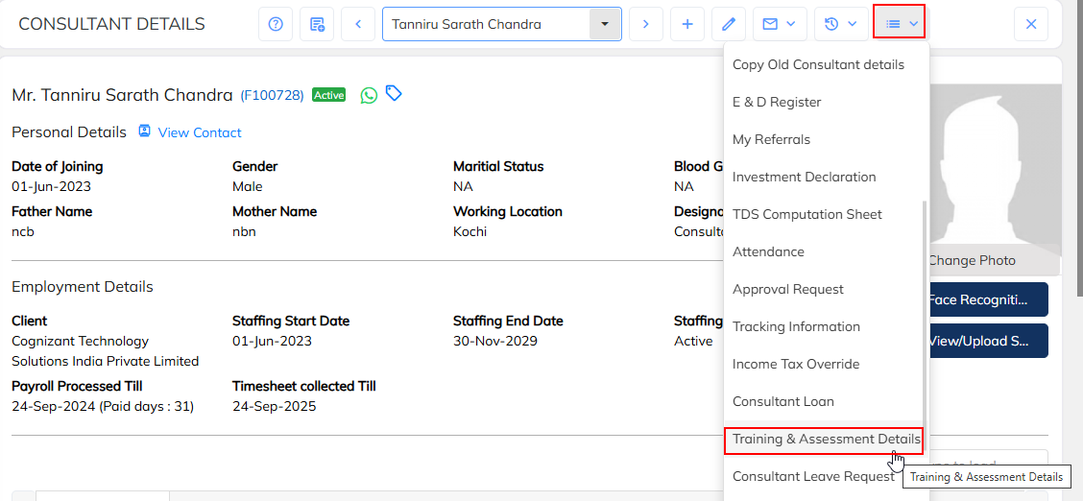Go to previous consultant arrow

click(x=358, y=24)
